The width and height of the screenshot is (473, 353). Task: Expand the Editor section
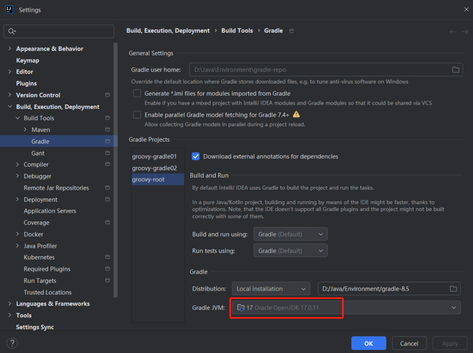(x=10, y=72)
